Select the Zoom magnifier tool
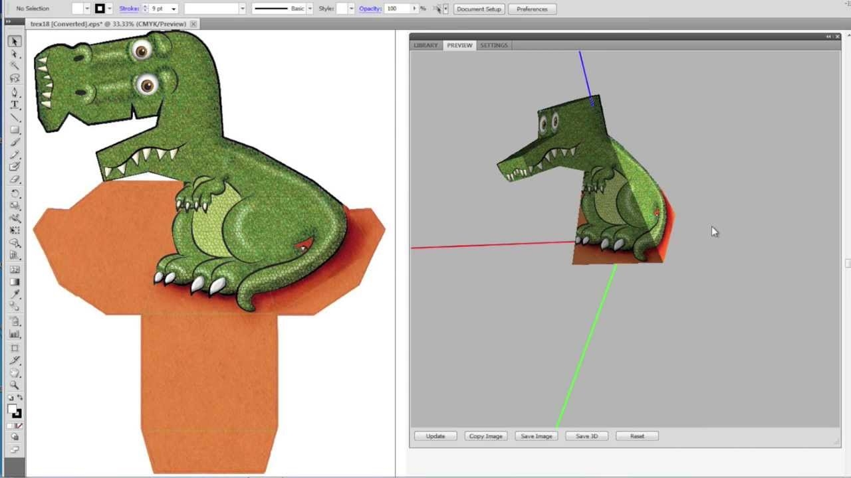This screenshot has height=478, width=851. coord(14,385)
